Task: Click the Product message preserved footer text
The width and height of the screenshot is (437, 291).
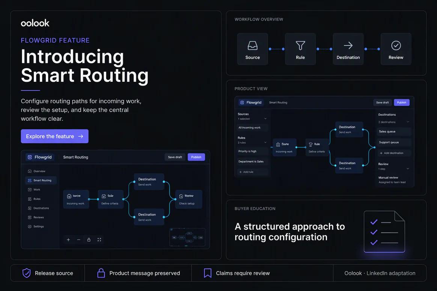Action: point(145,273)
